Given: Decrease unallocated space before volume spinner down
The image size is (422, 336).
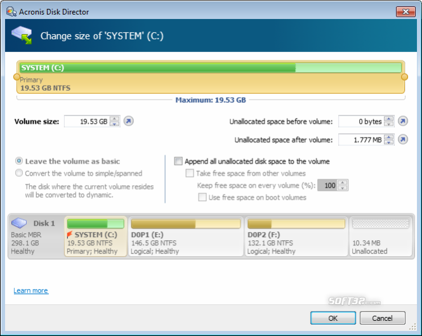Looking at the screenshot, I should tap(389, 124).
